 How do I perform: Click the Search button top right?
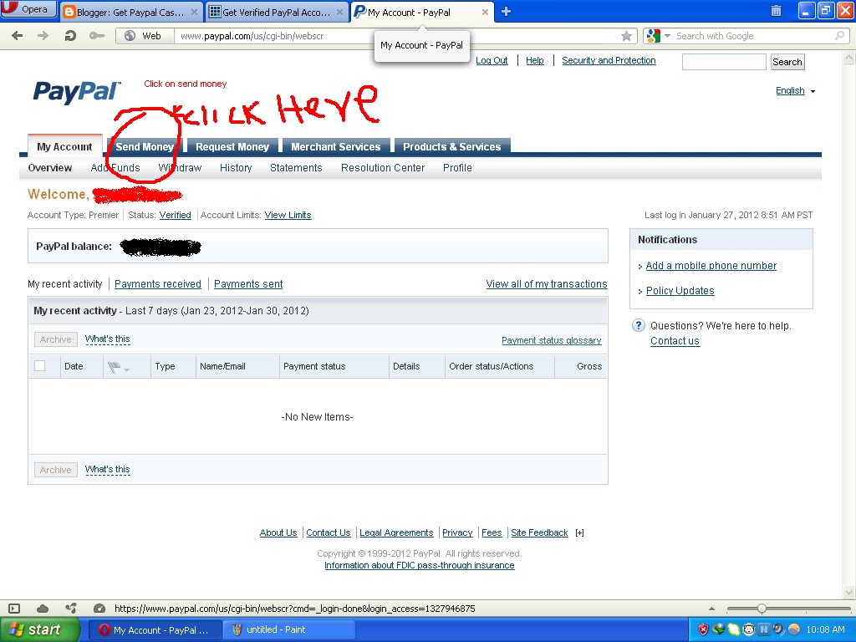click(x=787, y=61)
